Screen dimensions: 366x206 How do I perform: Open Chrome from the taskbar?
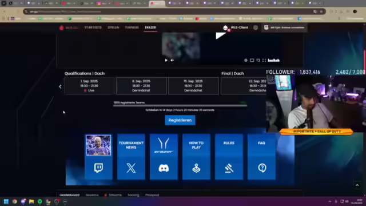click(x=15, y=201)
